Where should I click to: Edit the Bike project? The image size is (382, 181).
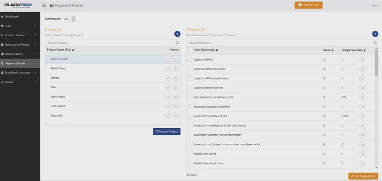[168, 87]
